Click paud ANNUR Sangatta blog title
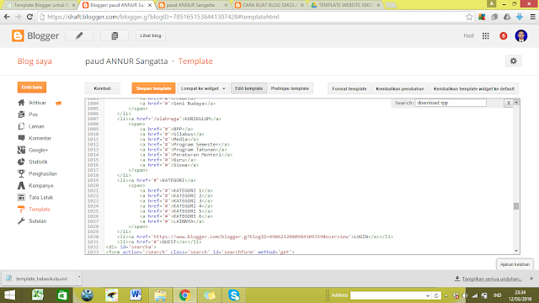 pyautogui.click(x=126, y=61)
